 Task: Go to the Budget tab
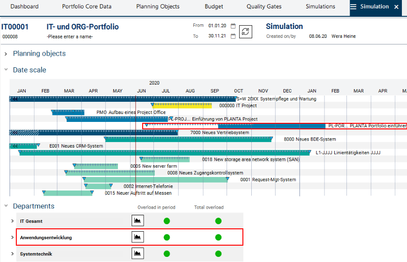point(214,7)
